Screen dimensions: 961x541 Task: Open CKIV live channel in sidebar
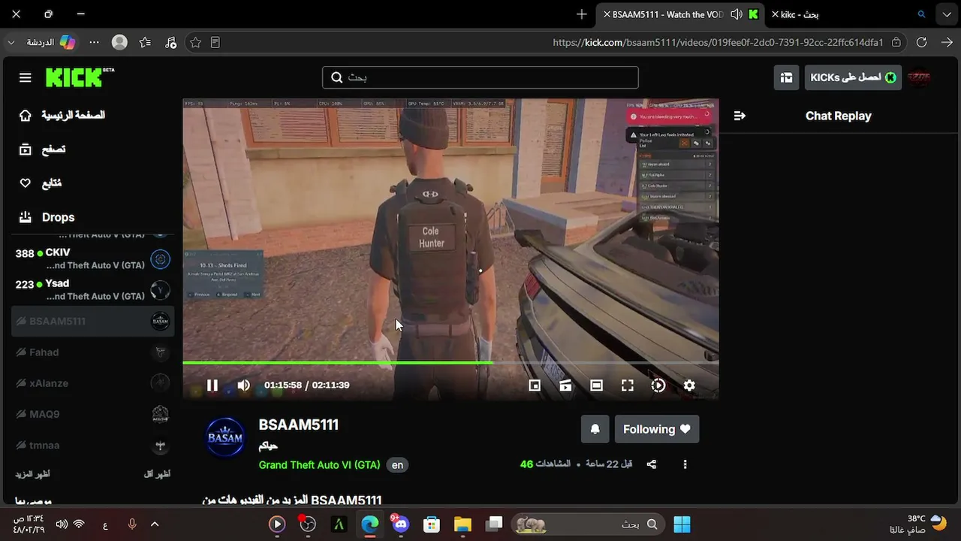[93, 259]
